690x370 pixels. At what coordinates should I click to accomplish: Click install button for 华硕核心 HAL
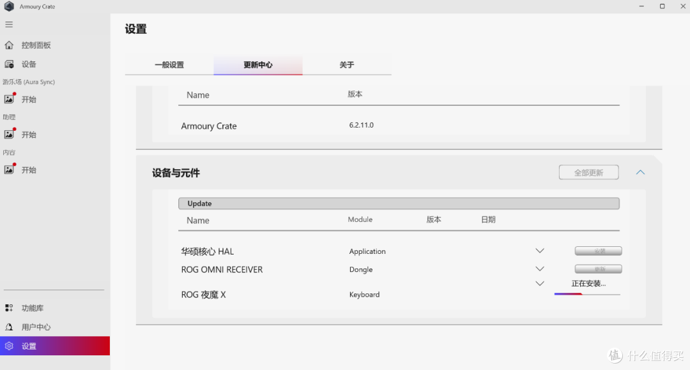pos(599,251)
